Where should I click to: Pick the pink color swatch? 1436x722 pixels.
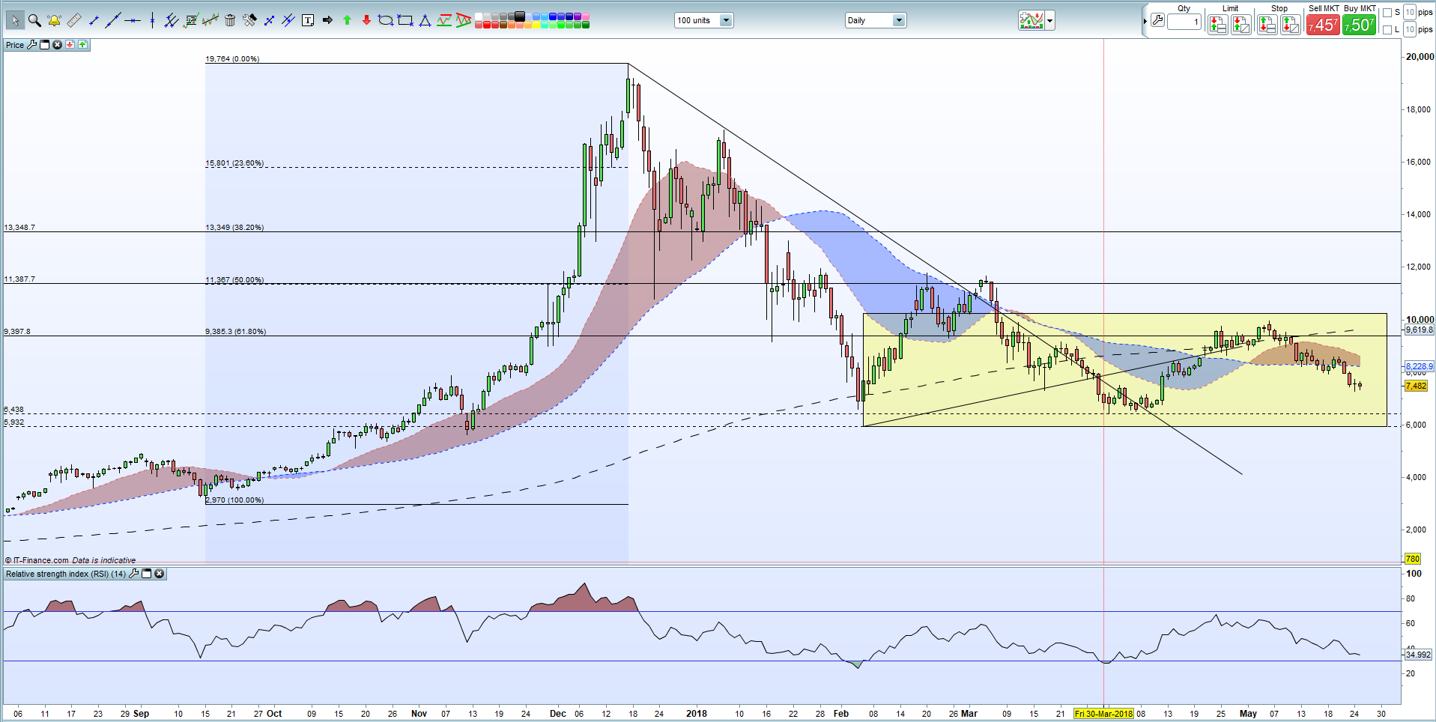pyautogui.click(x=585, y=16)
